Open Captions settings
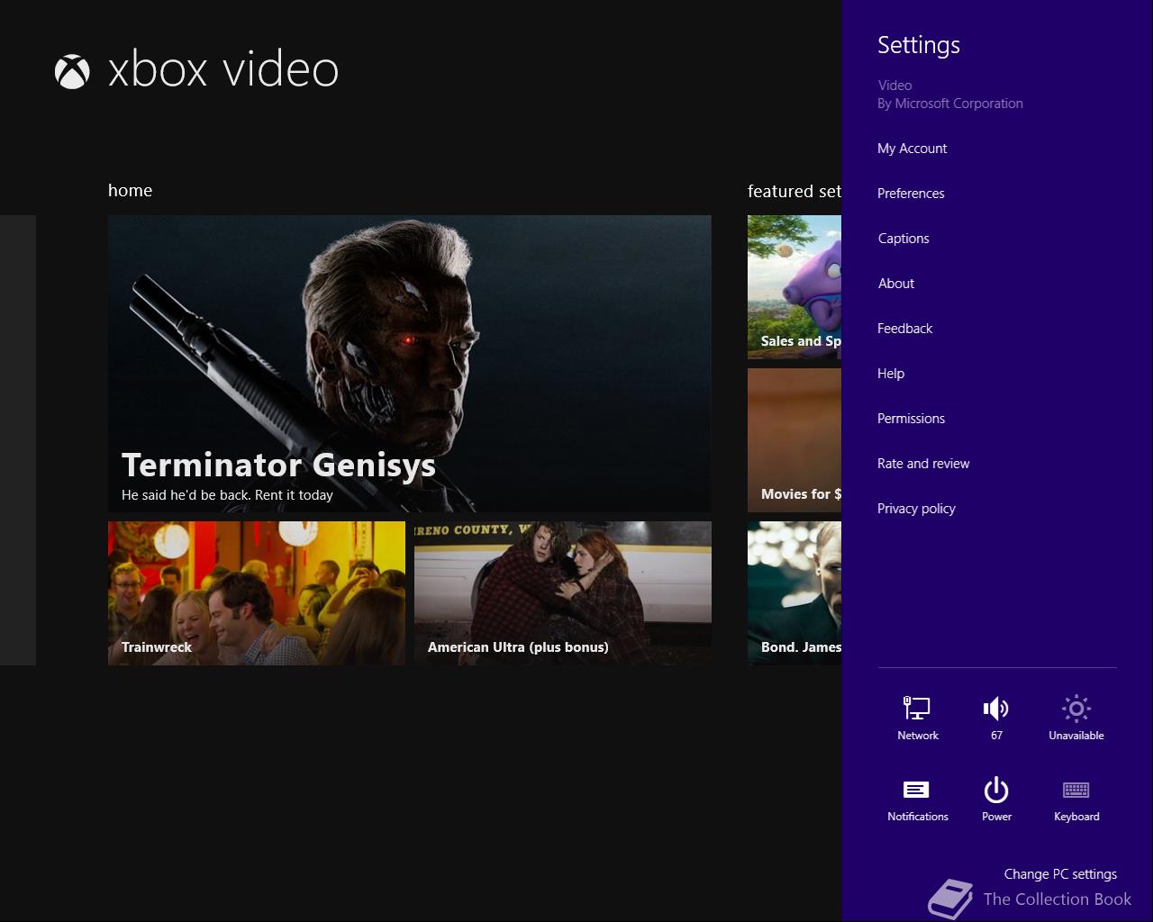The image size is (1153, 922). pos(903,239)
